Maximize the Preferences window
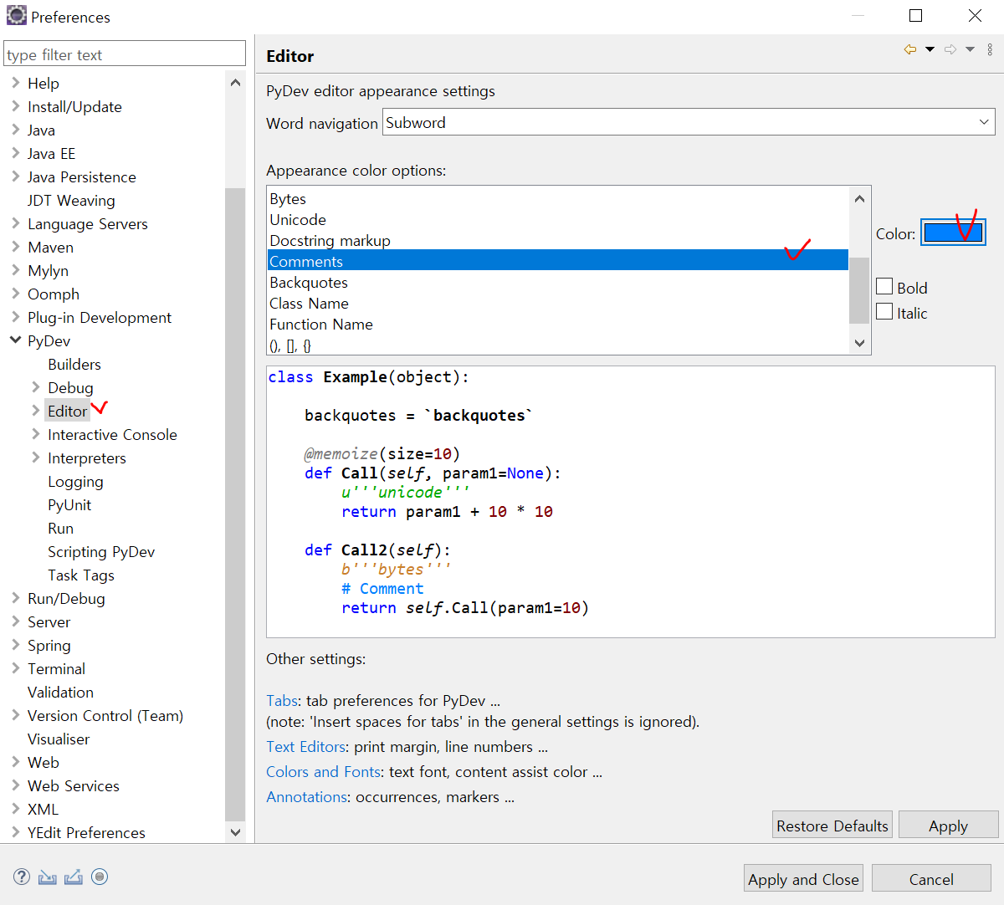The image size is (1004, 905). pos(916,16)
